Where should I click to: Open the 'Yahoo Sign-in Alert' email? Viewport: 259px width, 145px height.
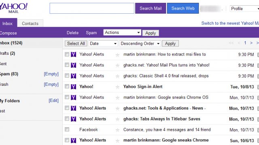[x=143, y=87]
